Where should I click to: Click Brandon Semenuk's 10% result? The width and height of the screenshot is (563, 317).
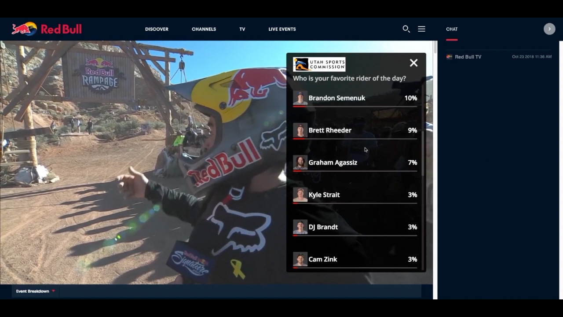411,98
